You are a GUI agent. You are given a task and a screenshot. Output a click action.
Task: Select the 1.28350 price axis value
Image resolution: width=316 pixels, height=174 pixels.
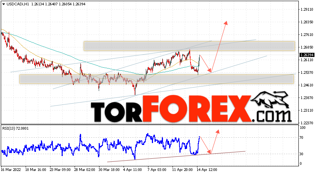307,22
